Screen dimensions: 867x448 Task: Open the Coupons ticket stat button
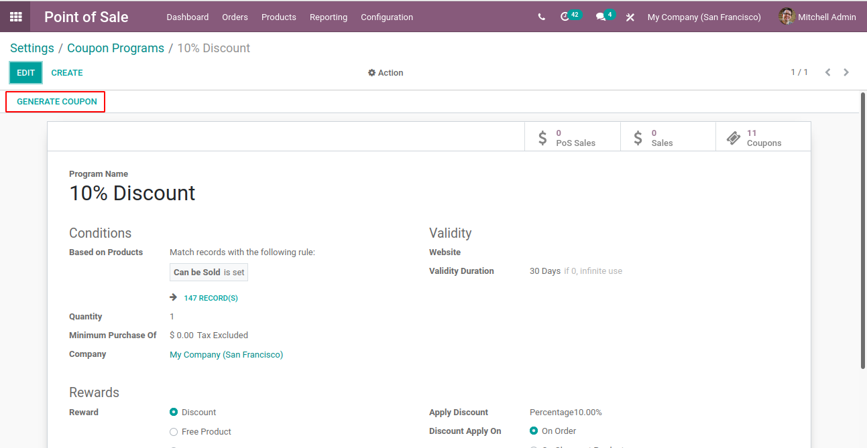(x=763, y=138)
